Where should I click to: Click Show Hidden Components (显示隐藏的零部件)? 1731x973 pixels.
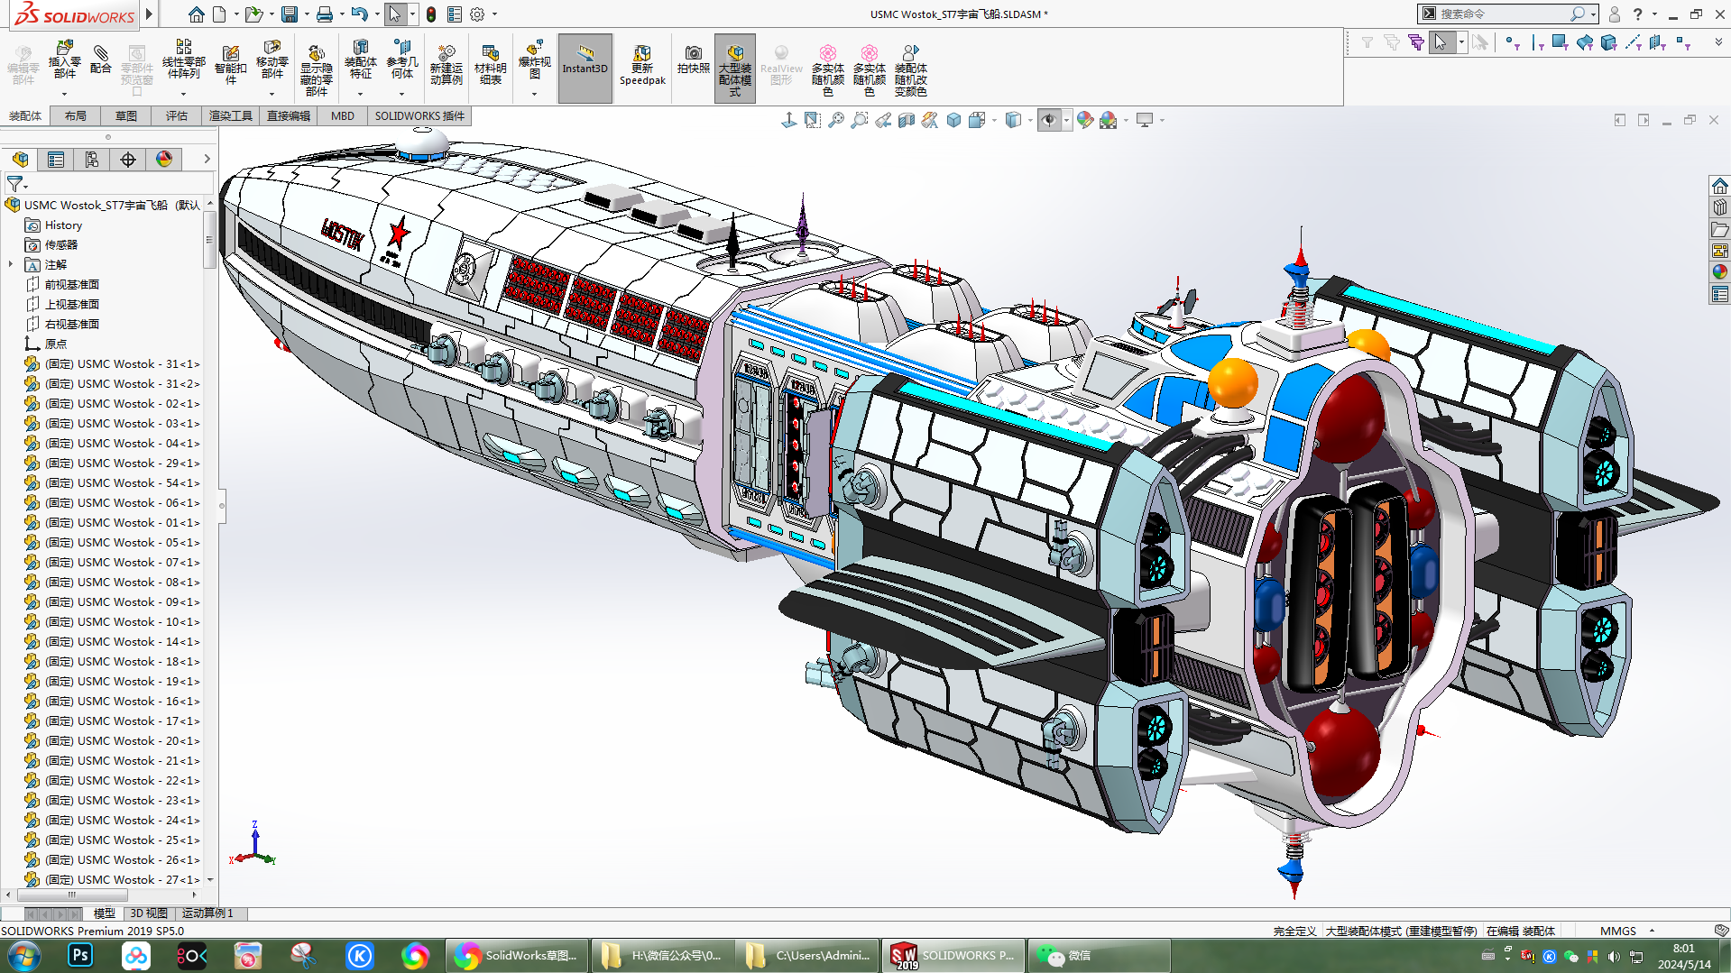[x=316, y=69]
